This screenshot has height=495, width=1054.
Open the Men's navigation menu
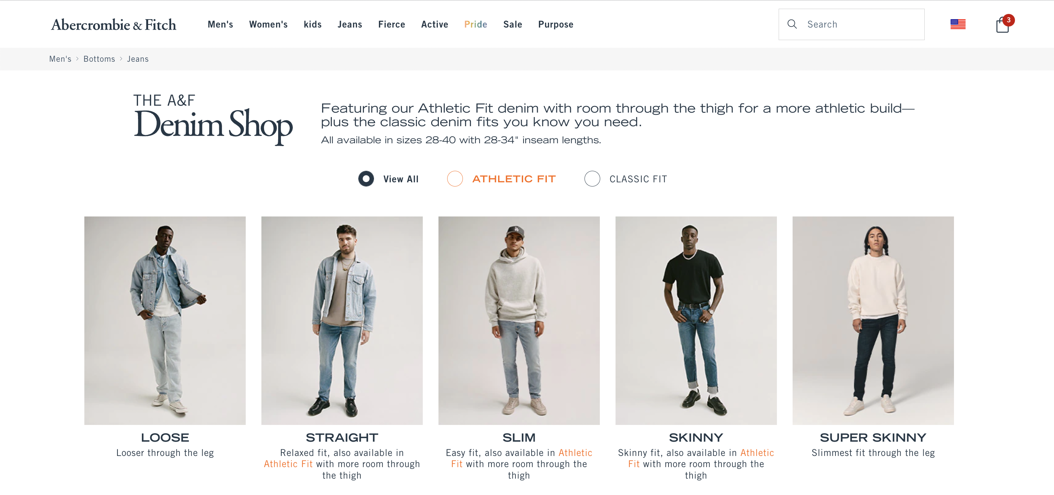click(220, 24)
